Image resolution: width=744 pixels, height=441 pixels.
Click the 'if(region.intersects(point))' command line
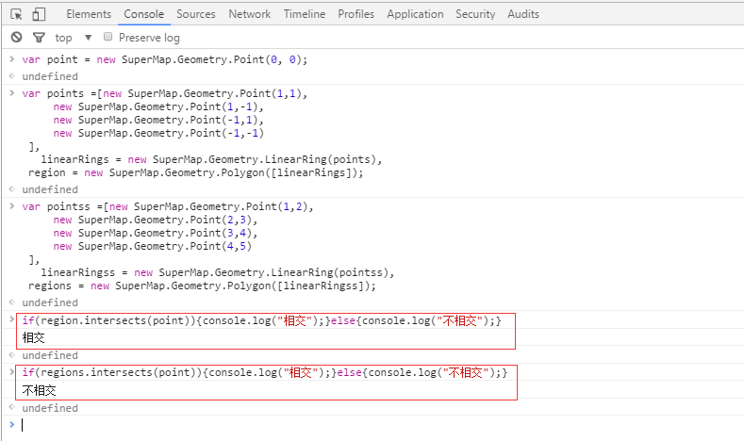[261, 321]
